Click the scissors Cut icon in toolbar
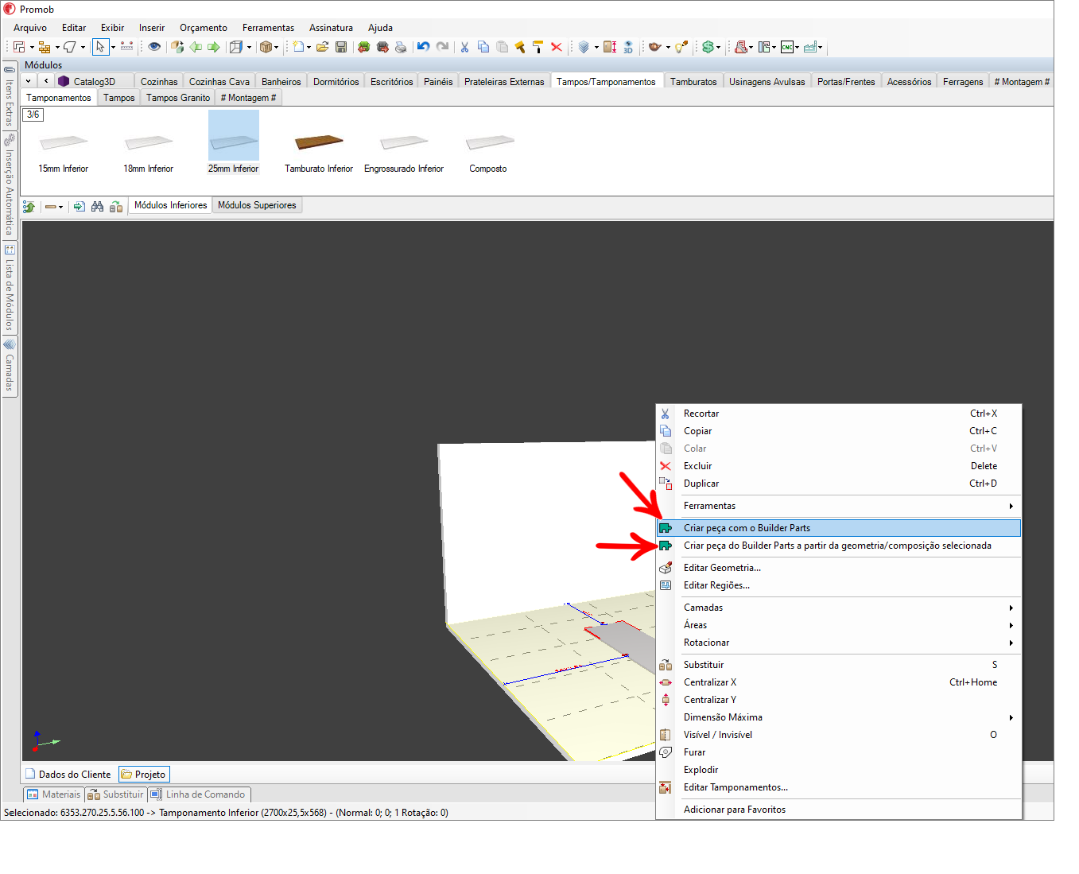 coord(464,47)
